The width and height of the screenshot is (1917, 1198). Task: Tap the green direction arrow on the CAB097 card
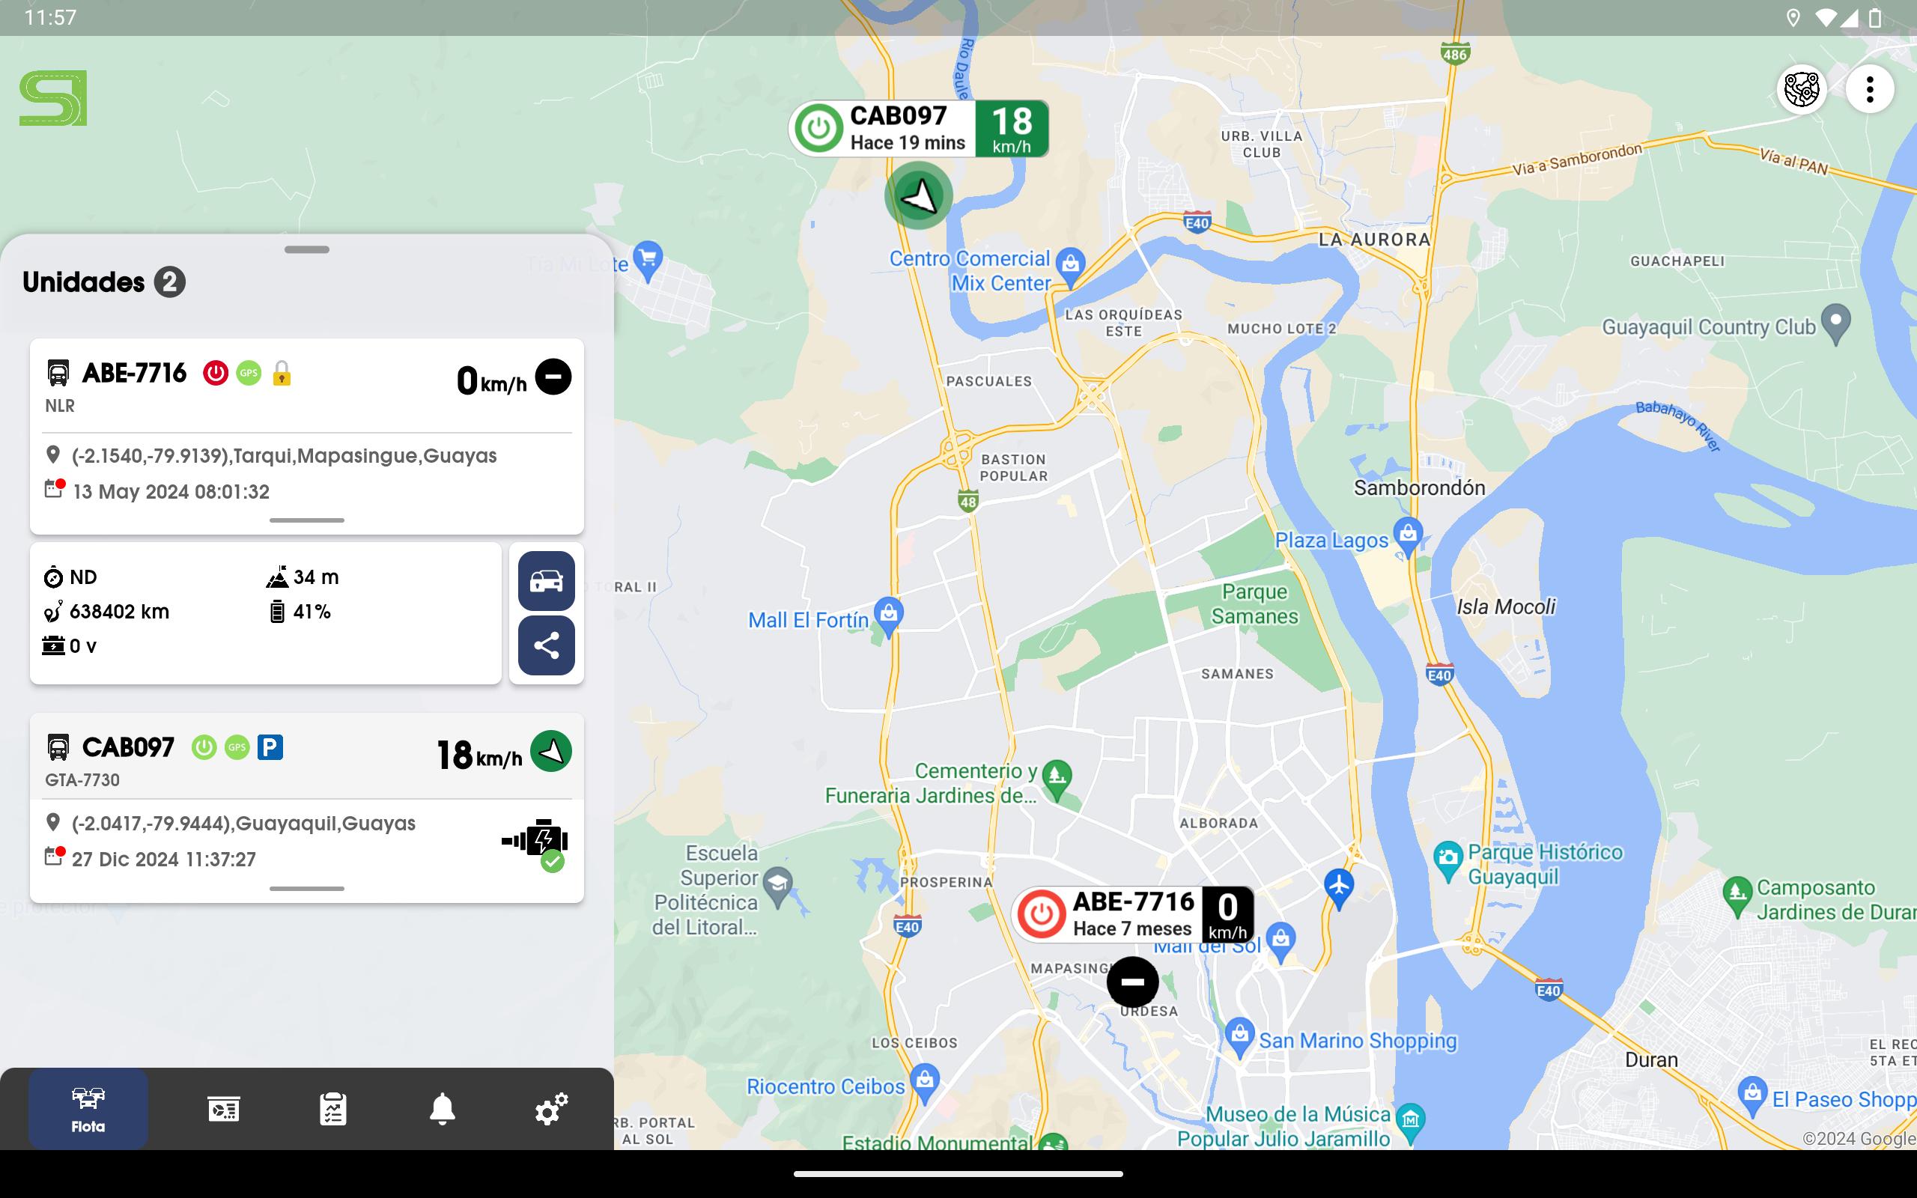551,750
